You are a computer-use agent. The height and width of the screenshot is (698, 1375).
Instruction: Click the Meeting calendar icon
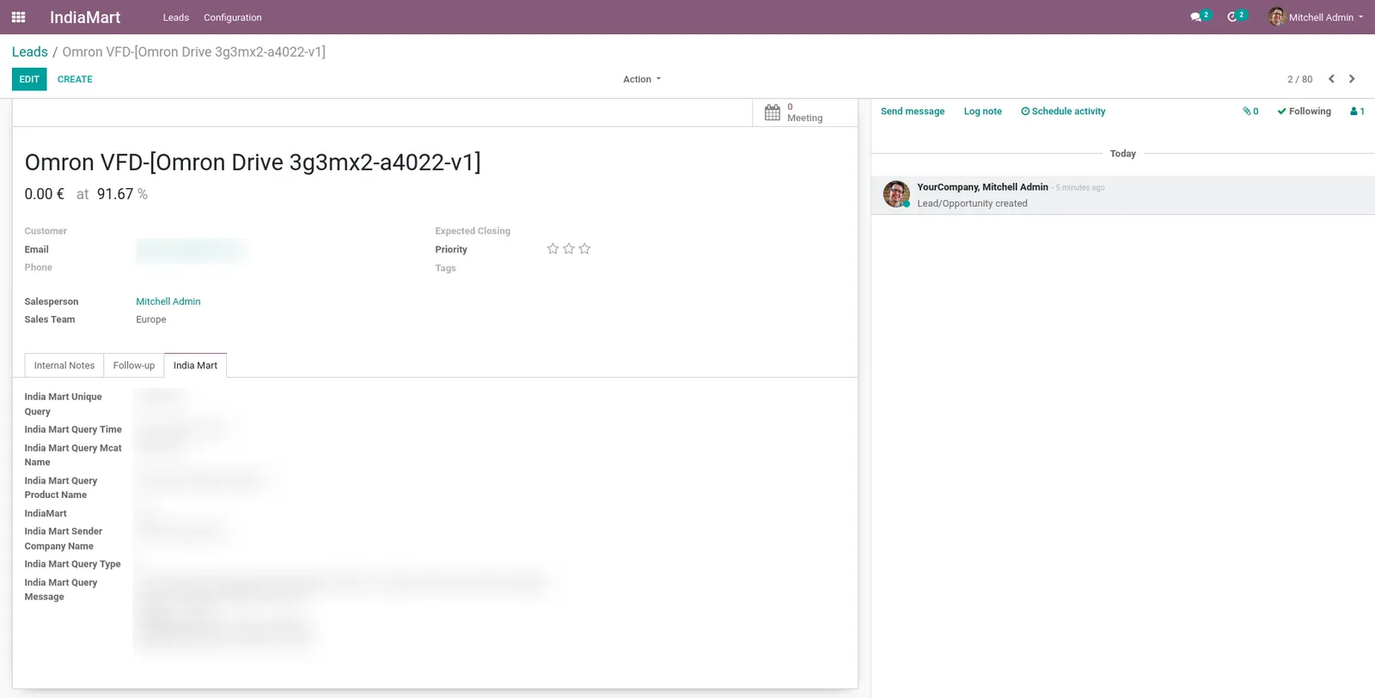pyautogui.click(x=773, y=112)
